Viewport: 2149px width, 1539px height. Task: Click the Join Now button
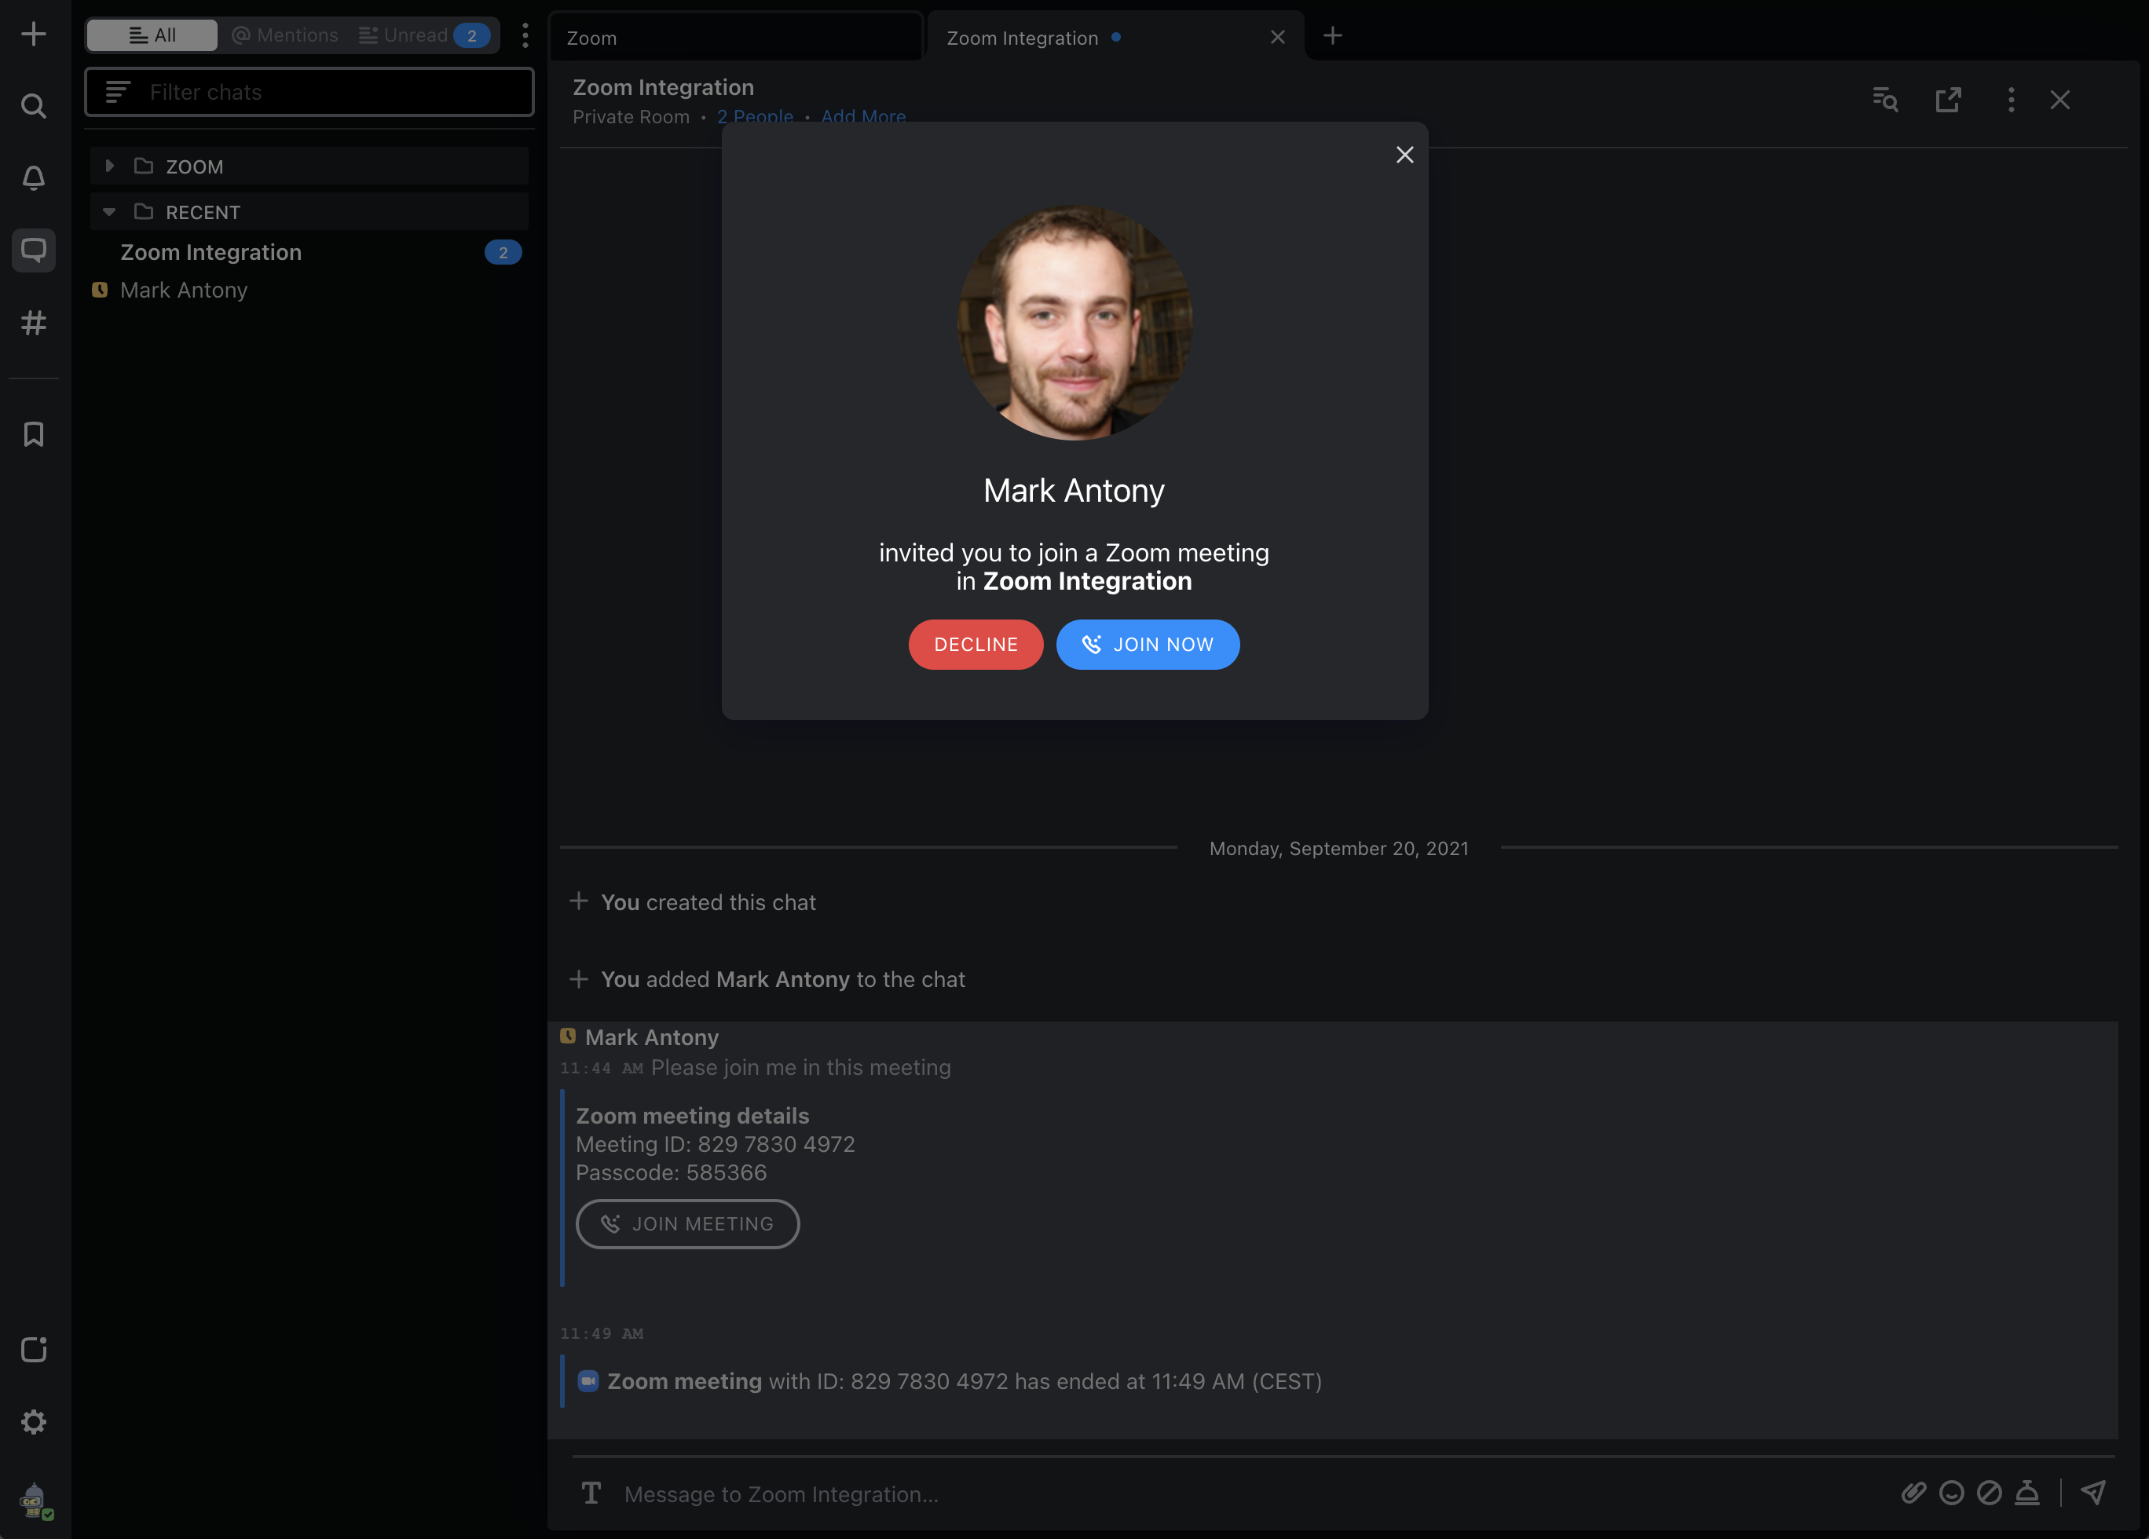tap(1148, 644)
